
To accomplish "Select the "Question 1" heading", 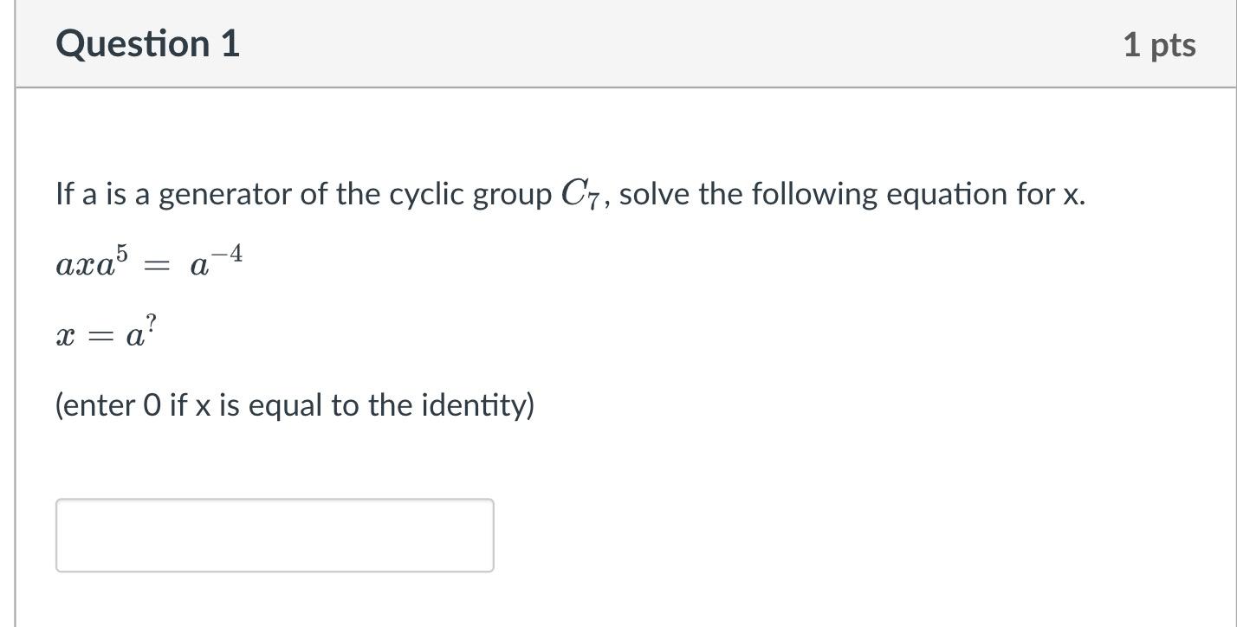I will (147, 44).
